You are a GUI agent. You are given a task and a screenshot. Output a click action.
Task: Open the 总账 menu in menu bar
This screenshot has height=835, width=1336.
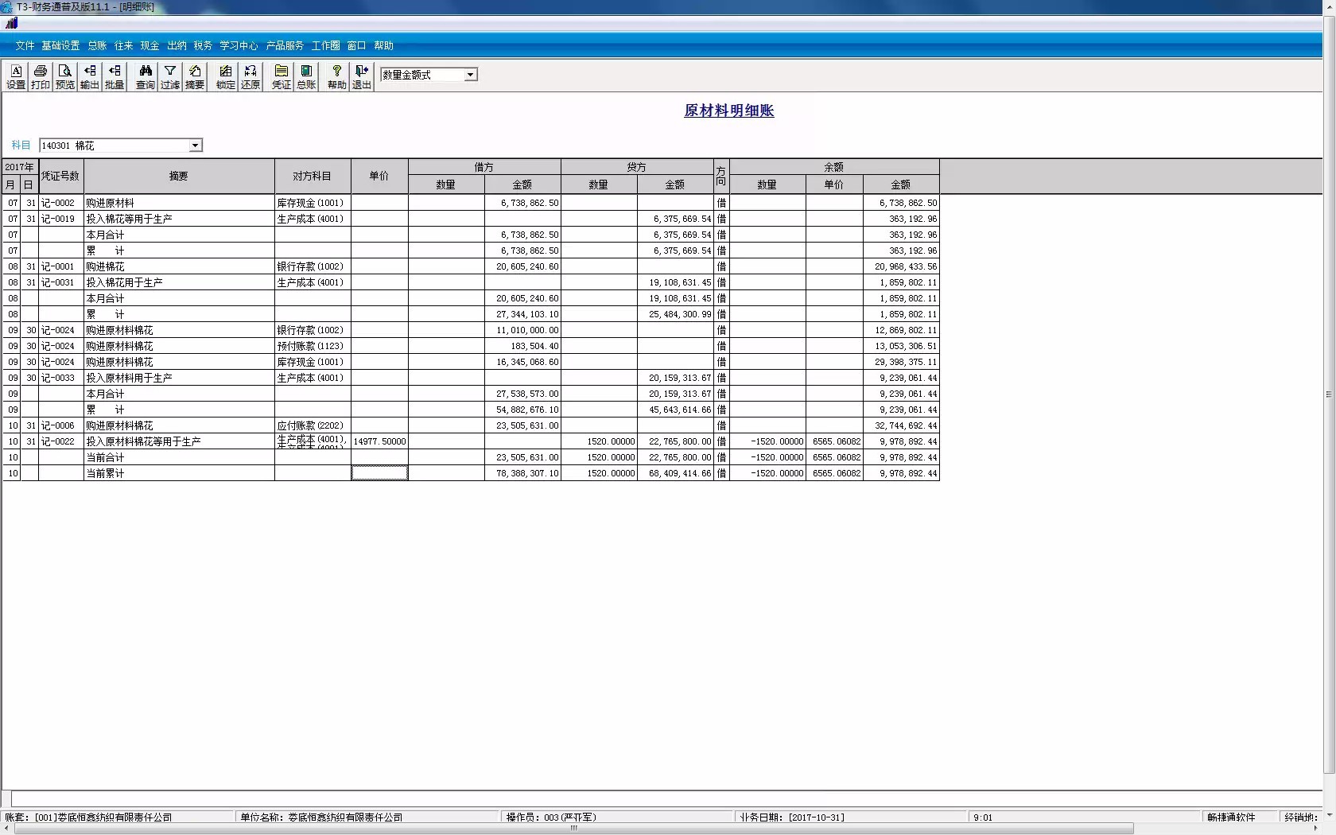[x=97, y=46]
